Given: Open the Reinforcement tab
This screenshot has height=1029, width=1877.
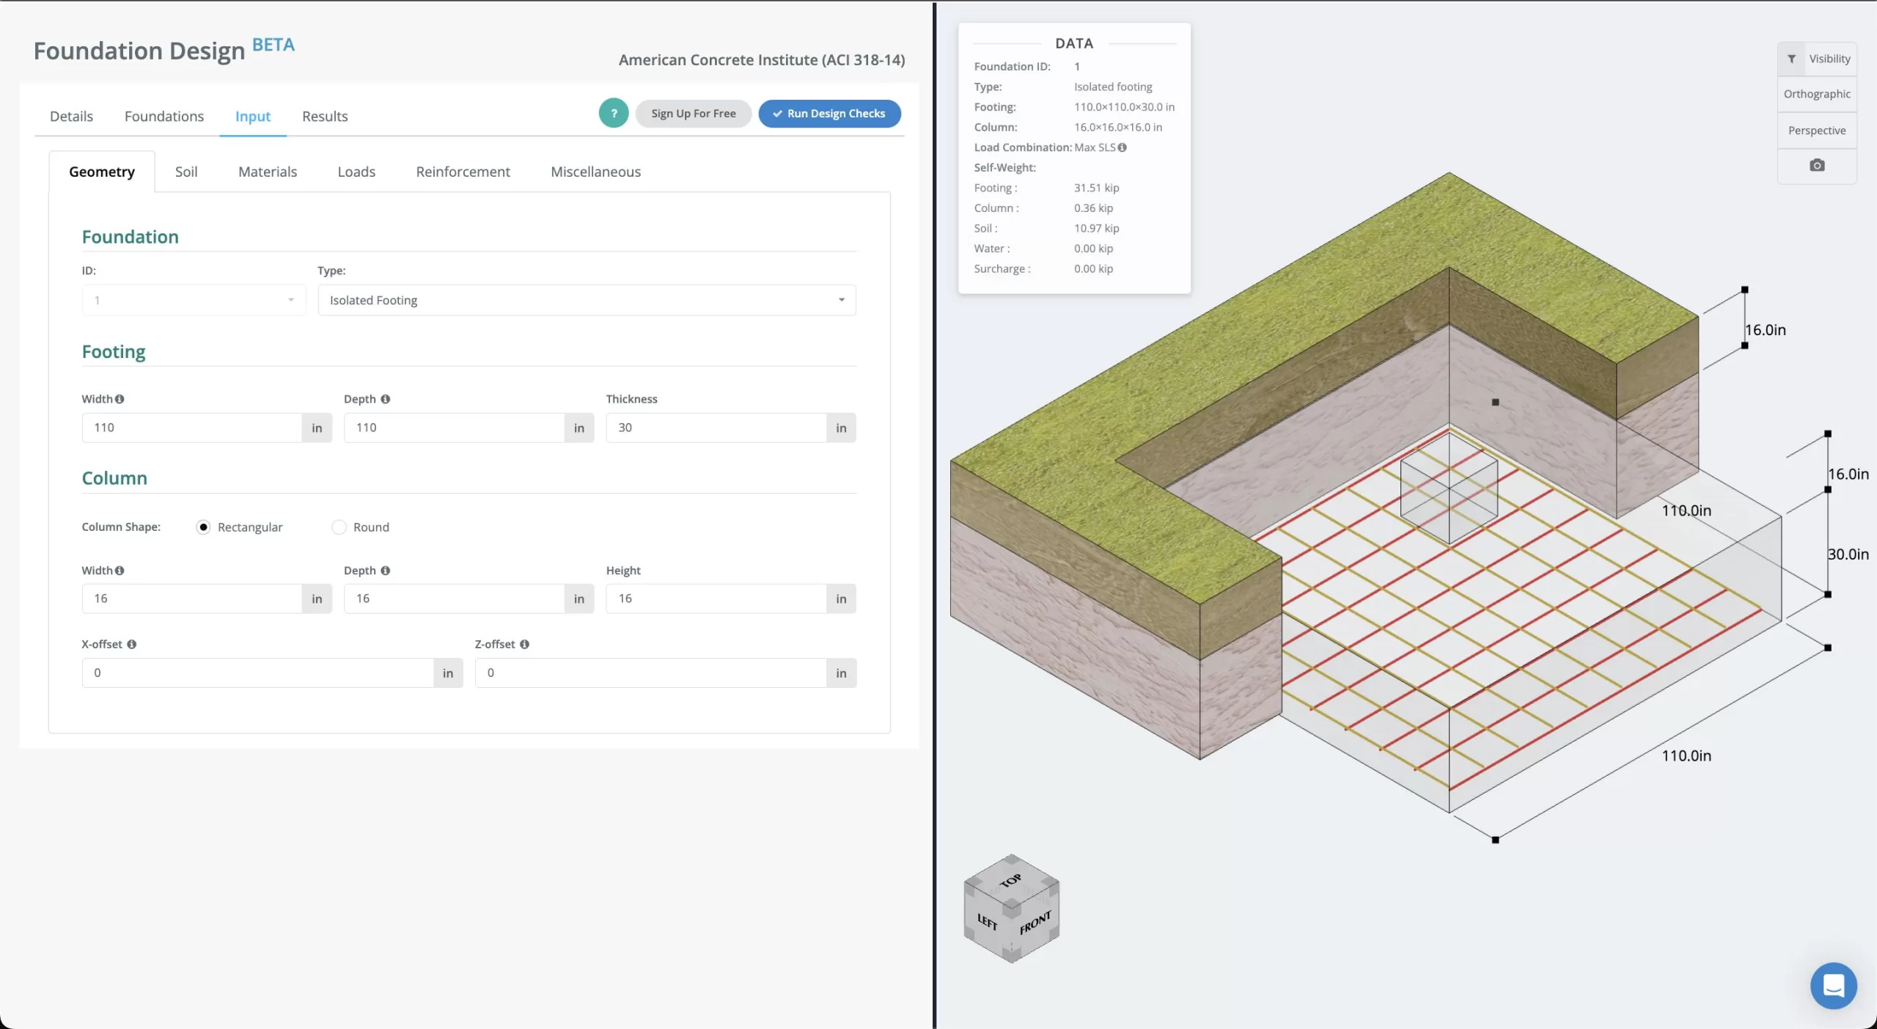Looking at the screenshot, I should click(x=463, y=172).
